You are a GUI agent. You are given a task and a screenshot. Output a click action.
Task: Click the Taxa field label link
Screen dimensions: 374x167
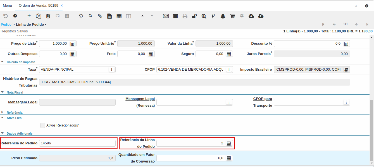(32, 70)
